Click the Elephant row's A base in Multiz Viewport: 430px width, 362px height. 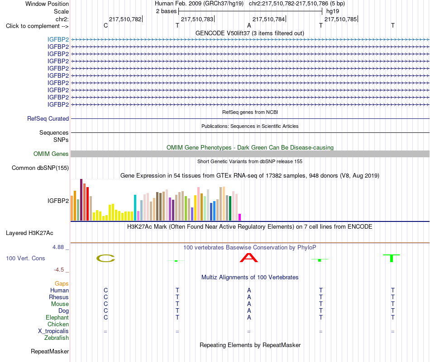click(249, 317)
